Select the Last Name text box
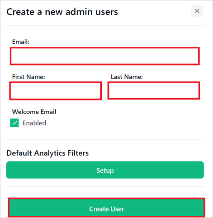213x218 pixels. tap(154, 90)
